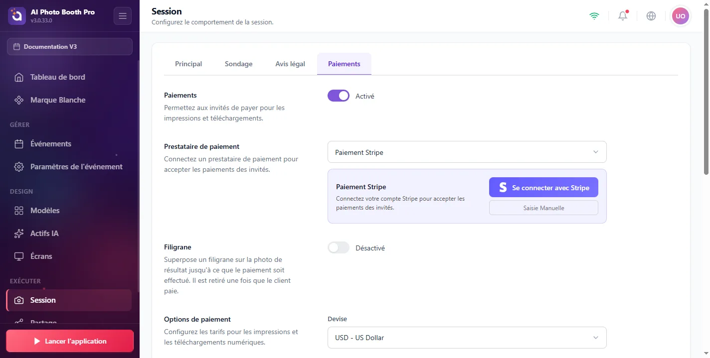Open the Écrans section
The width and height of the screenshot is (710, 358).
[69, 256]
